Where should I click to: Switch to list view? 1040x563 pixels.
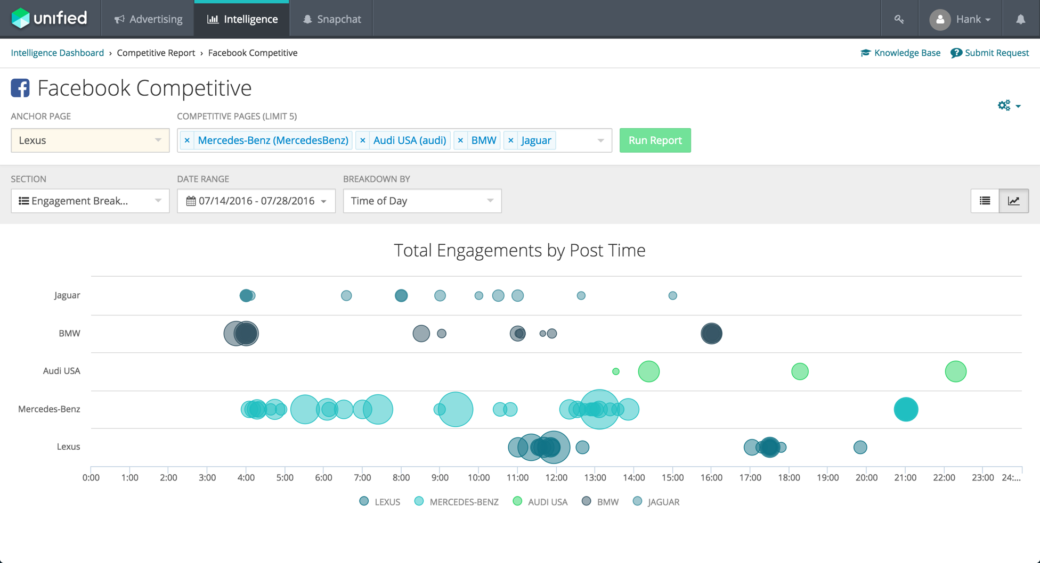[x=985, y=201]
